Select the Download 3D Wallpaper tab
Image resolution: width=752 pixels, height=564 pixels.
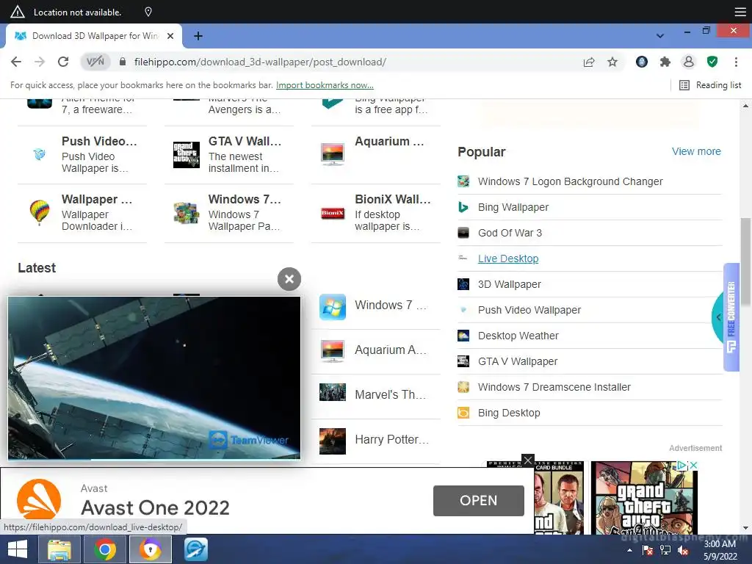[94, 36]
